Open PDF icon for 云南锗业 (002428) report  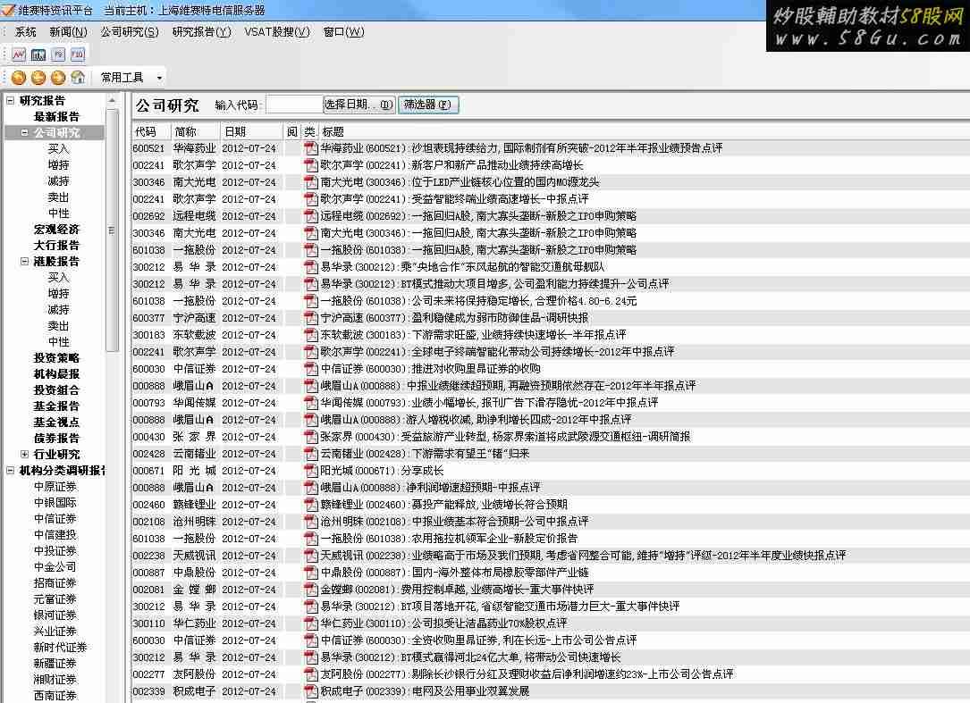click(310, 454)
